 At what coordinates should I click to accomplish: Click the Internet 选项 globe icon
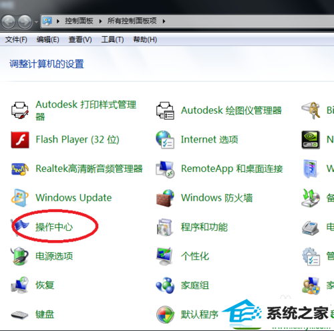pos(165,140)
